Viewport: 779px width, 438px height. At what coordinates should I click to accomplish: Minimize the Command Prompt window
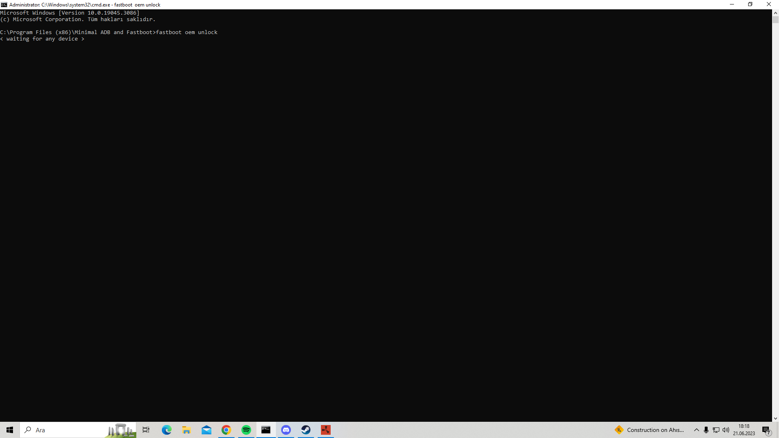[732, 4]
